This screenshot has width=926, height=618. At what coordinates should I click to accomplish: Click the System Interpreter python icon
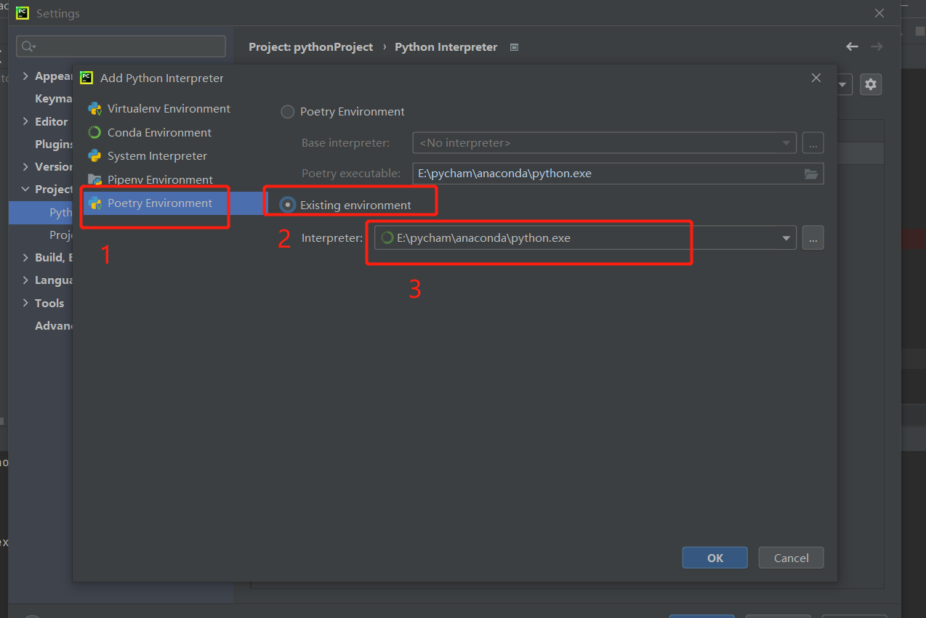coord(94,156)
